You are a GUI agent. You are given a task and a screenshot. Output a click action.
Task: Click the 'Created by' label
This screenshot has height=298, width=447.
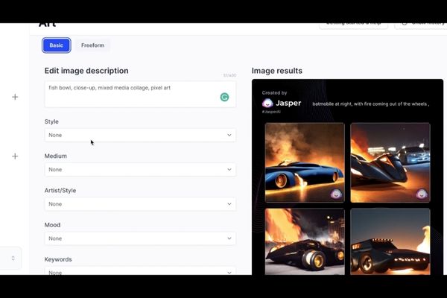[274, 92]
